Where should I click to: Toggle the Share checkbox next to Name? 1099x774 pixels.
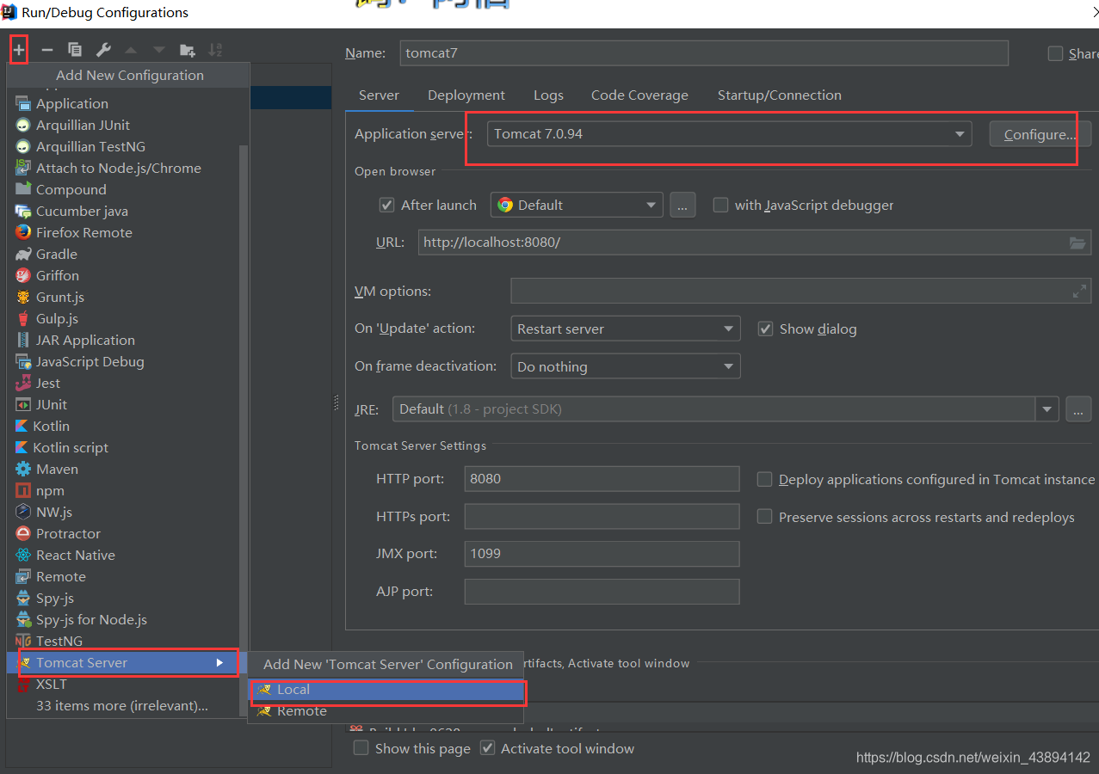[x=1055, y=53]
